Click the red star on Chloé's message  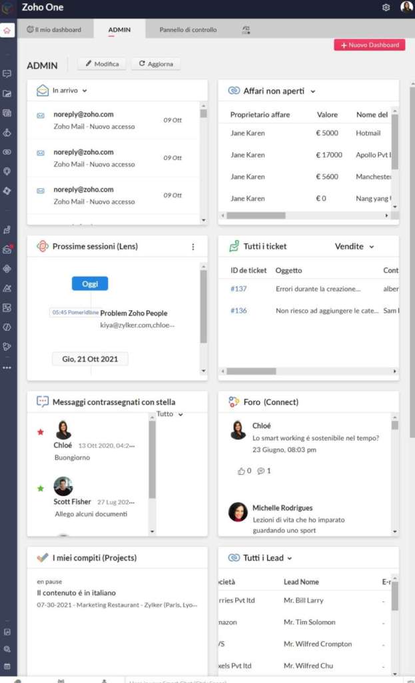[x=41, y=432]
